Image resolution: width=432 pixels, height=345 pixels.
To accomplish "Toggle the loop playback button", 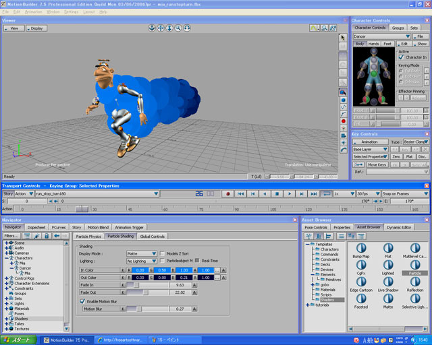I will [x=327, y=194].
